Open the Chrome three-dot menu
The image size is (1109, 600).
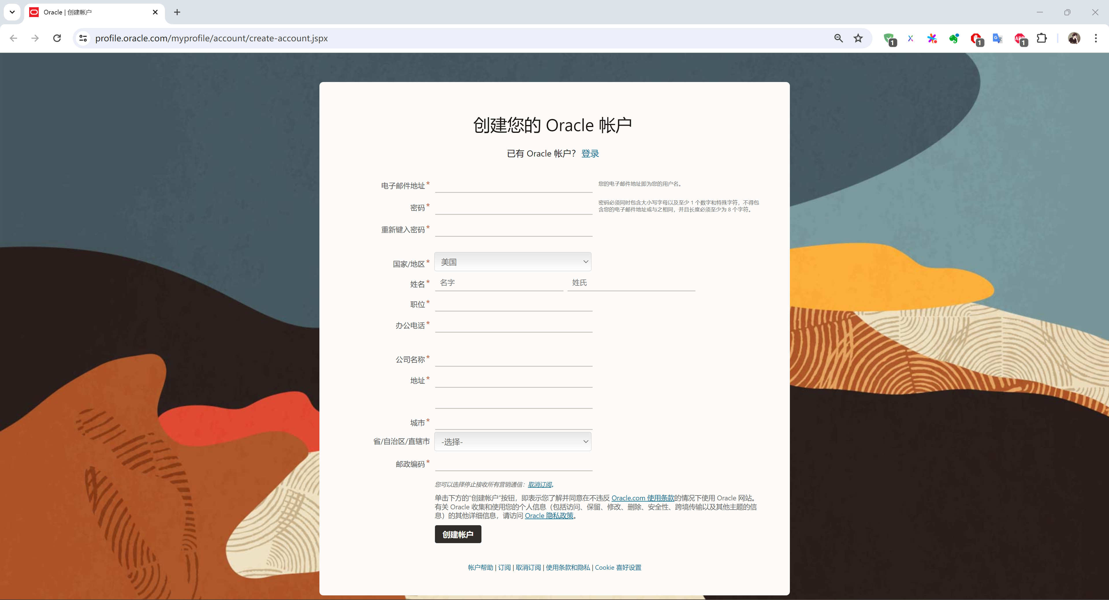(1096, 38)
